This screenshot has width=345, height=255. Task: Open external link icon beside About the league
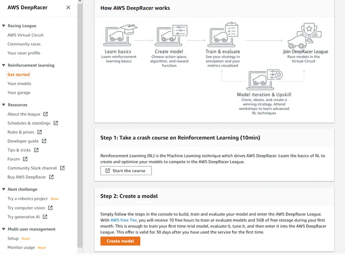45,114
